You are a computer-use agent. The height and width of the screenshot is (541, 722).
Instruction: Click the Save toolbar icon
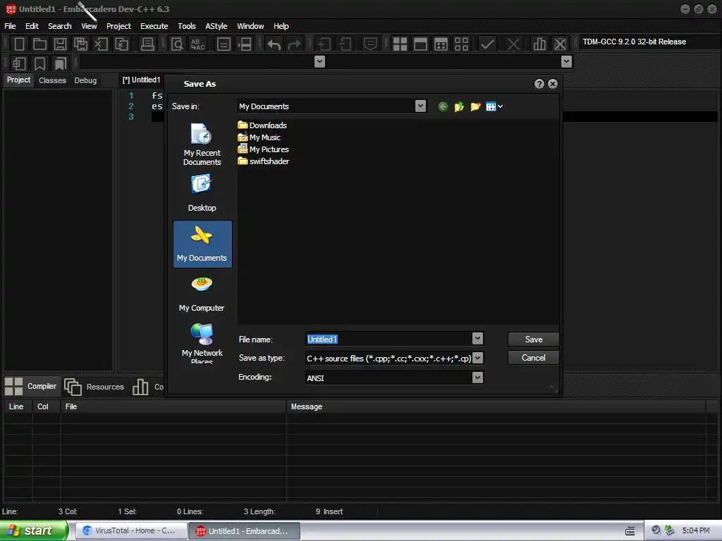[x=60, y=44]
